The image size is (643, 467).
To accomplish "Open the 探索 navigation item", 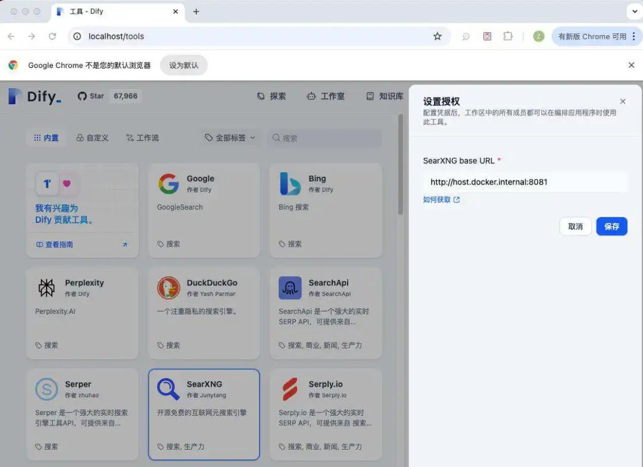I will point(271,96).
